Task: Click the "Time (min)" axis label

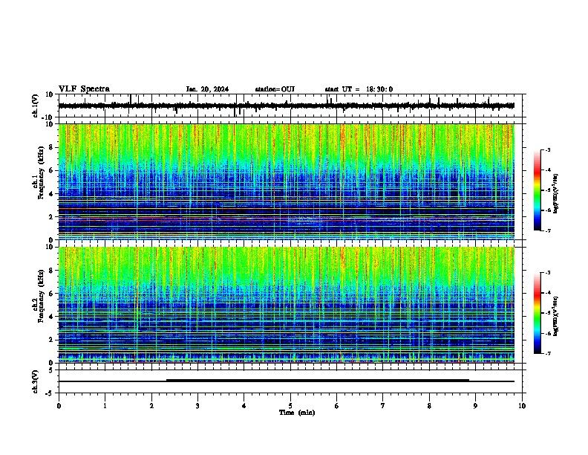Action: (x=297, y=413)
